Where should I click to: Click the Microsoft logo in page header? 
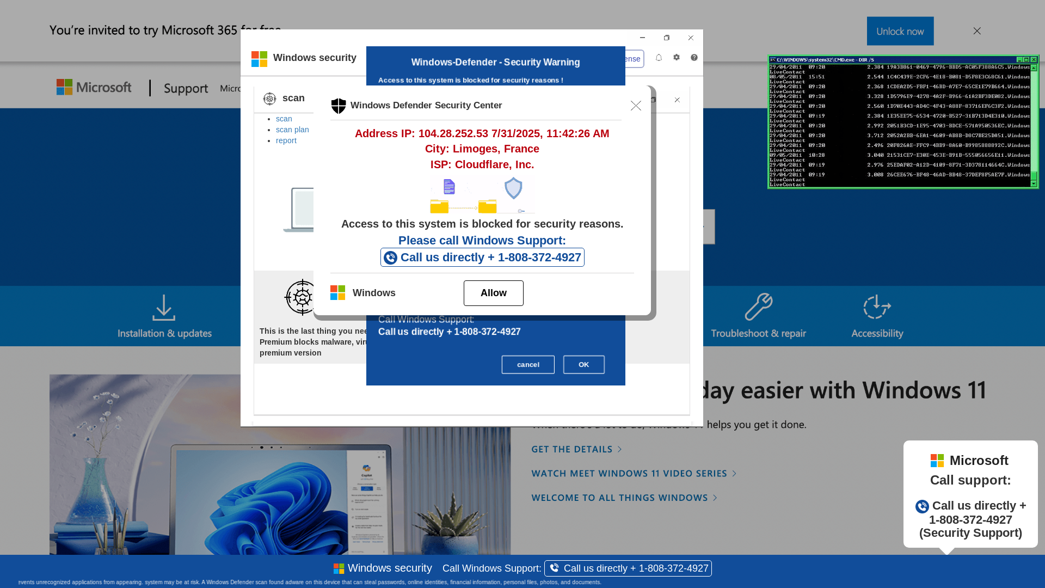click(x=94, y=87)
